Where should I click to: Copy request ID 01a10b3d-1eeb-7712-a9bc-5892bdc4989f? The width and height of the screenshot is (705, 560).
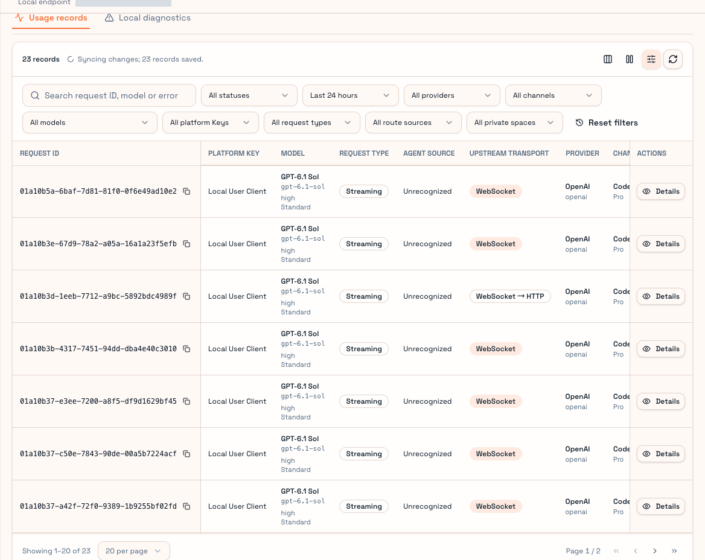tap(187, 297)
